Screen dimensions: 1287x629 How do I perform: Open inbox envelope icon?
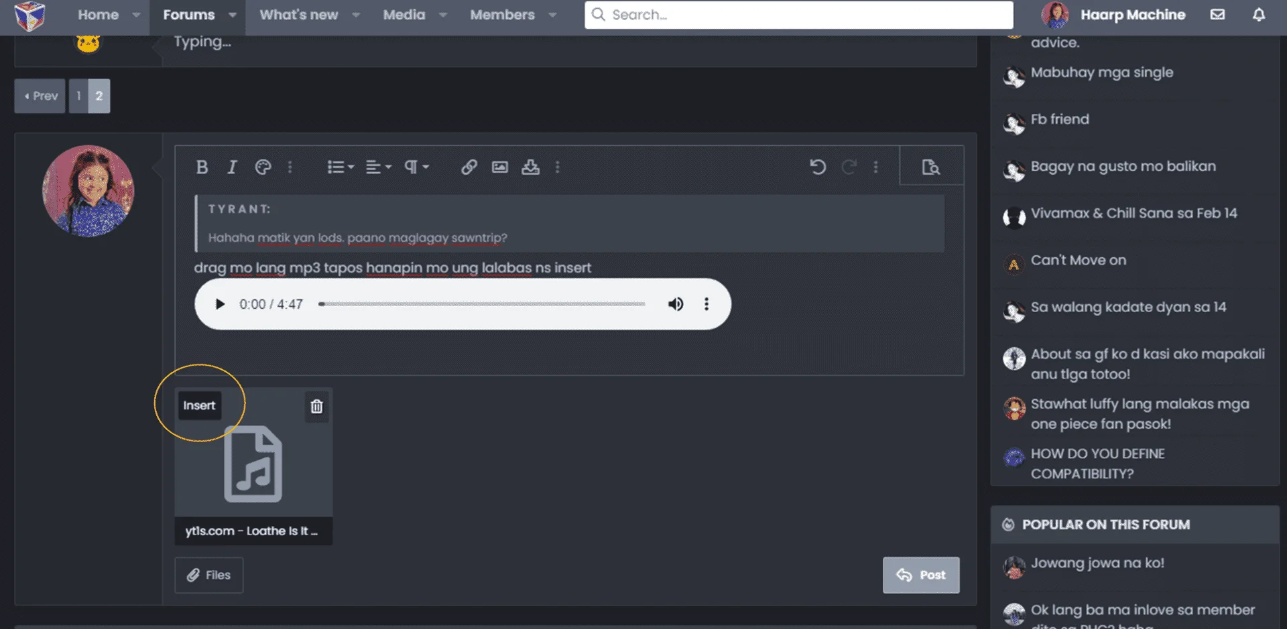click(x=1218, y=15)
